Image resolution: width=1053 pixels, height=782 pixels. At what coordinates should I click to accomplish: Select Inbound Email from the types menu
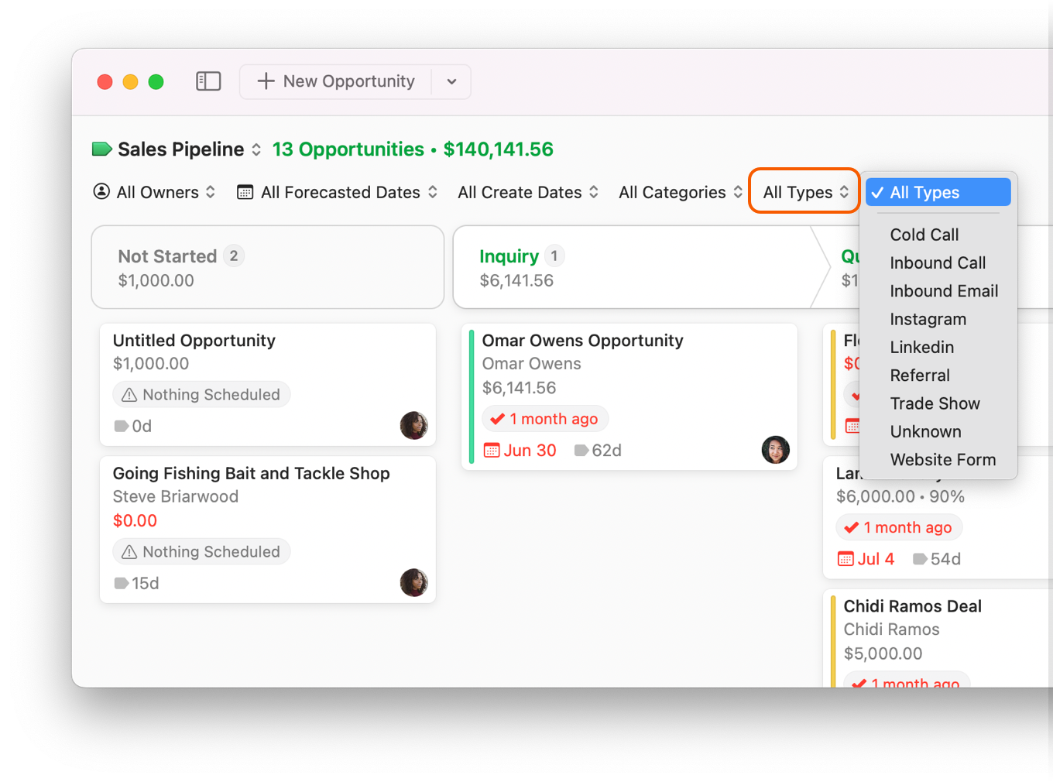(x=944, y=291)
